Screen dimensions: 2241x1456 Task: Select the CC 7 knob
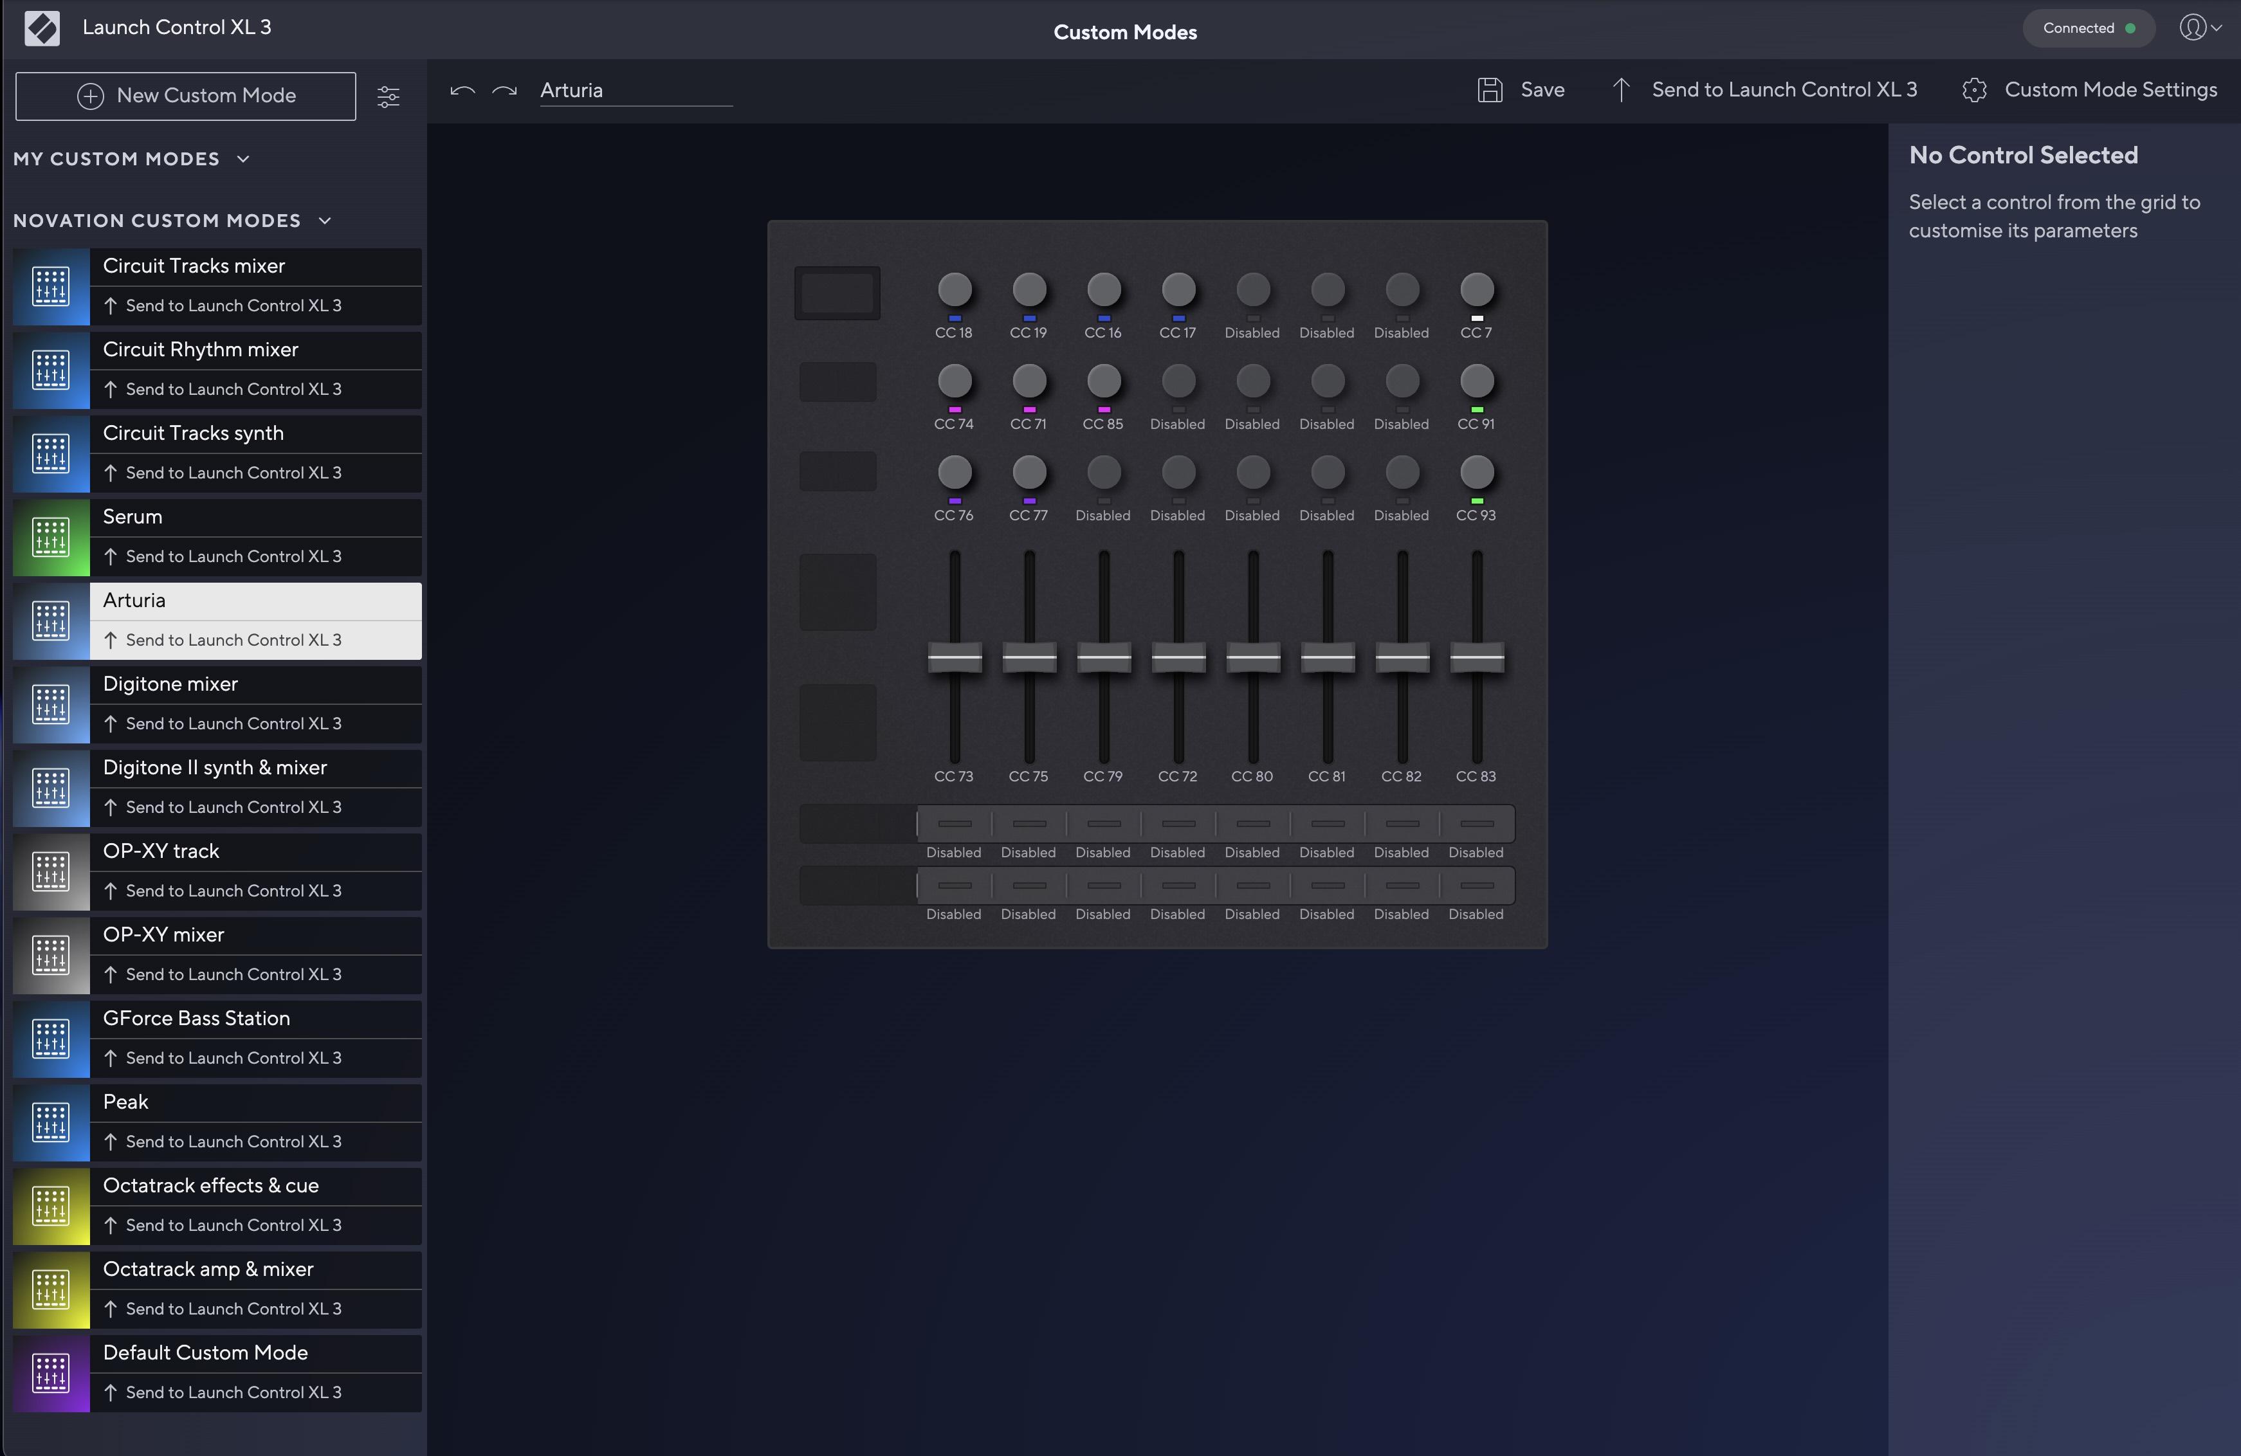[1476, 290]
